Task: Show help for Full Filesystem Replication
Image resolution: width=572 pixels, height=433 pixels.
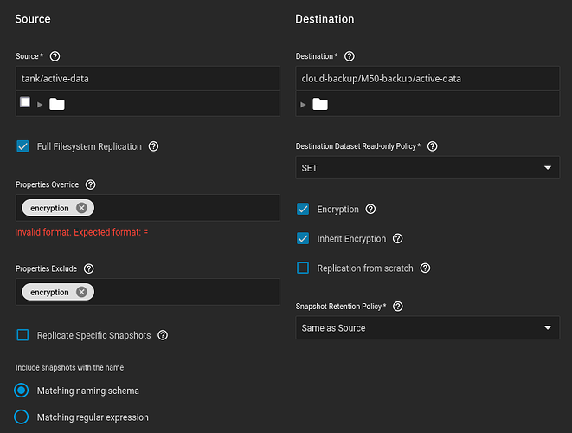Action: (x=153, y=146)
